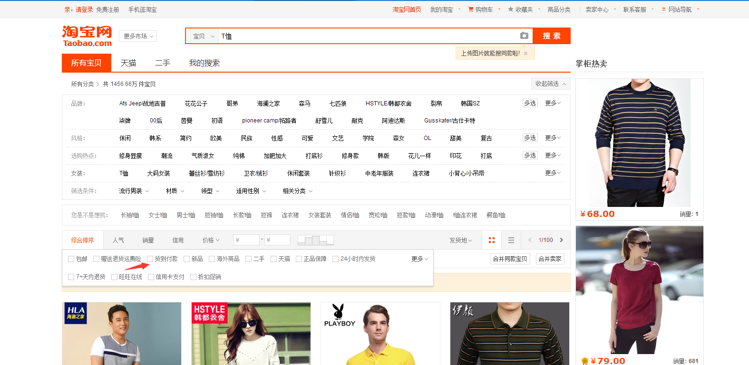The image size is (749, 365).
Task: Open the 更多市场 dropdown
Action: pos(138,36)
